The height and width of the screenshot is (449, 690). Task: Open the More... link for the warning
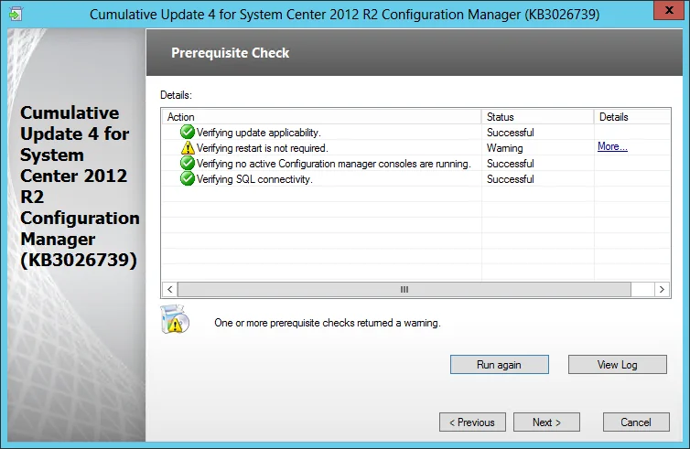[612, 146]
